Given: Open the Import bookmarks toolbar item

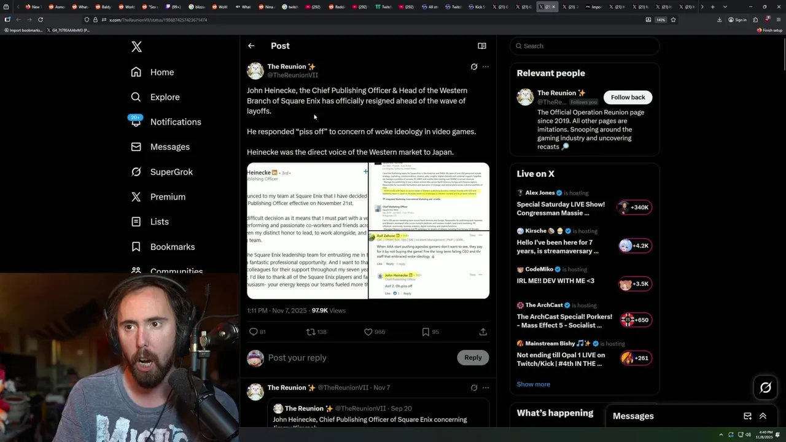Looking at the screenshot, I should [x=23, y=30].
